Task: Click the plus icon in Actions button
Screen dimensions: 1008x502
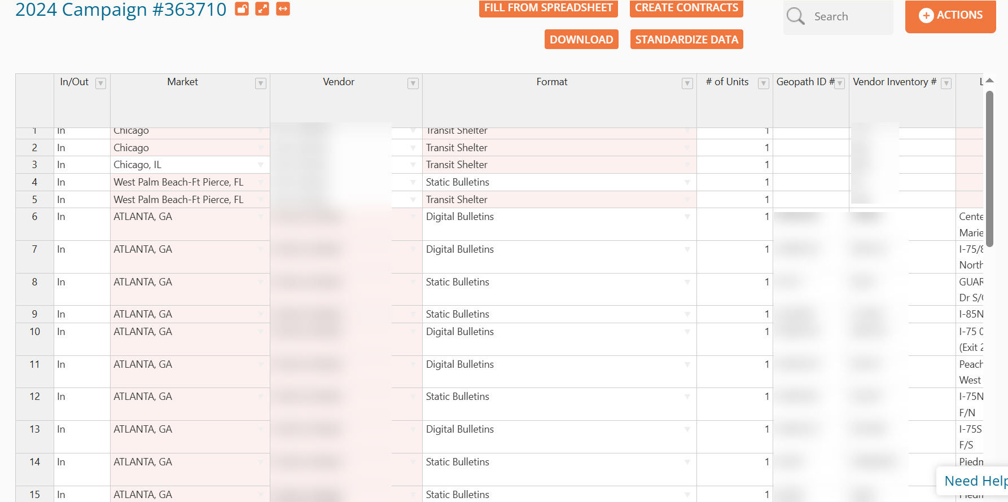Action: tap(926, 15)
